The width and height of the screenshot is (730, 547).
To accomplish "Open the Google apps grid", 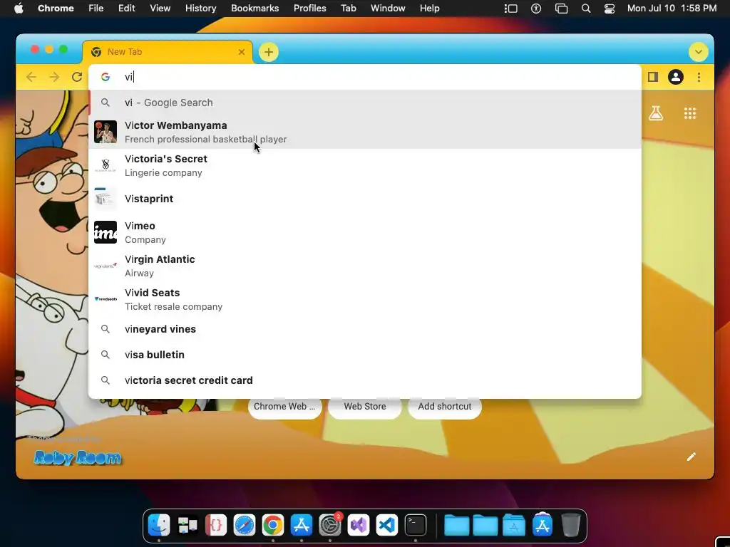I will click(690, 113).
